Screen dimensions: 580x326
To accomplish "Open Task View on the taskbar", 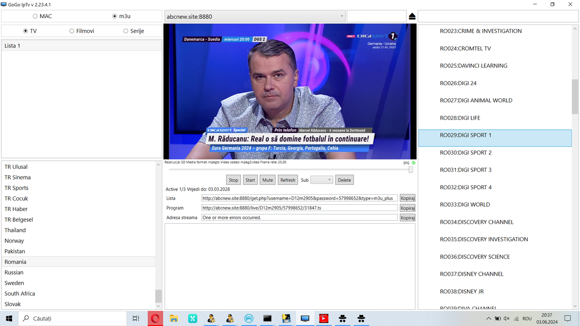I will point(136,318).
